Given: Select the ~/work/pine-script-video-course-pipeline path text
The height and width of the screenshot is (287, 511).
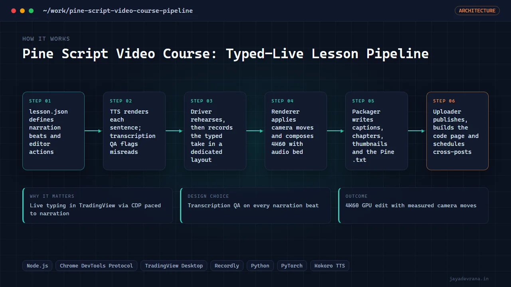Looking at the screenshot, I should pyautogui.click(x=118, y=11).
